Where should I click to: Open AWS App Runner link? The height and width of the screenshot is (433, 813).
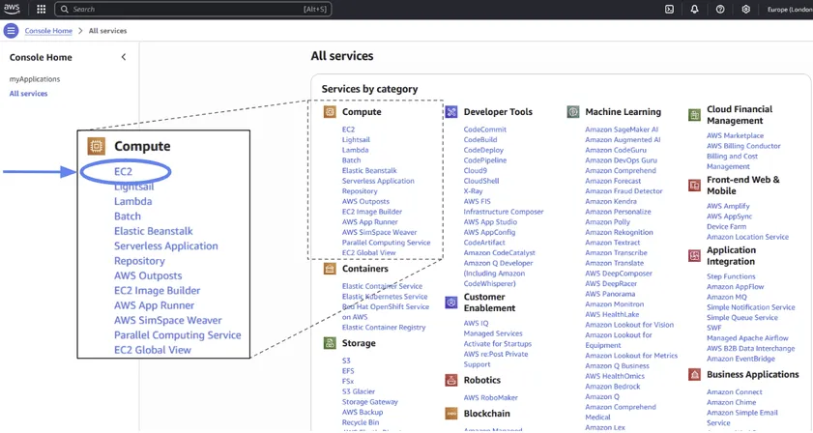(x=369, y=222)
